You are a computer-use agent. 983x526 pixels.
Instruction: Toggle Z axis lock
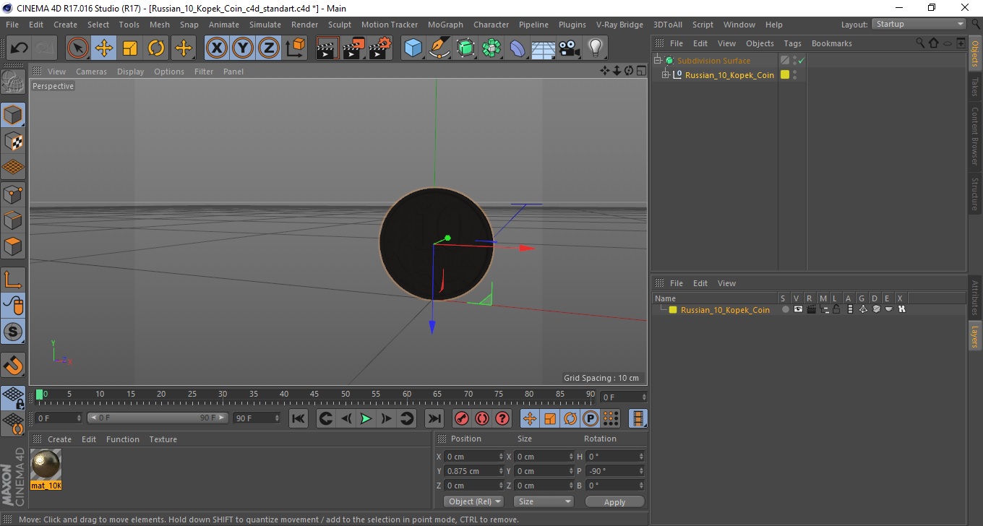(x=269, y=48)
